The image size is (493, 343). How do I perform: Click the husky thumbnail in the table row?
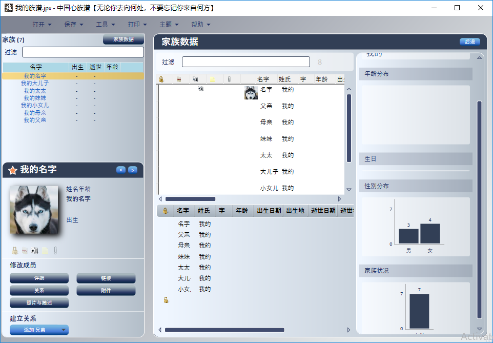coord(251,93)
